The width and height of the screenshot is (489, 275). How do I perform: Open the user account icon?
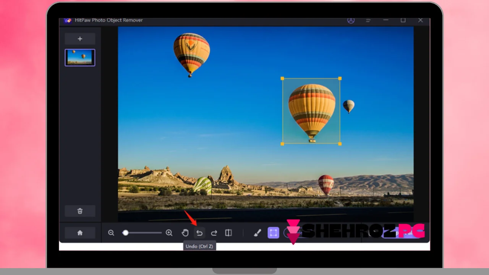tap(351, 20)
